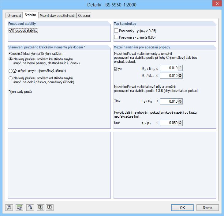Increase the Mz / Mcz value with up arrow
The width and height of the screenshot is (224, 216).
[180, 74]
